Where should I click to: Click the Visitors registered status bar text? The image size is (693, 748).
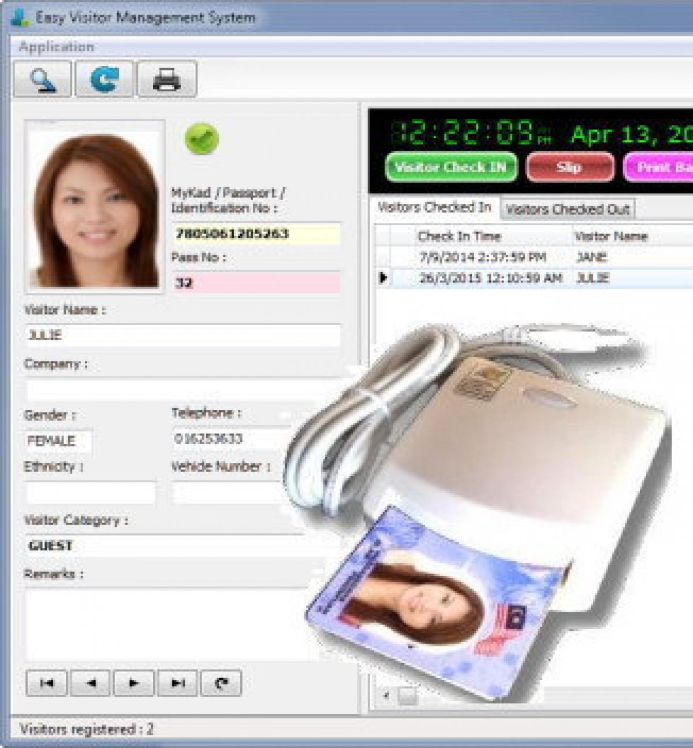coord(87,729)
